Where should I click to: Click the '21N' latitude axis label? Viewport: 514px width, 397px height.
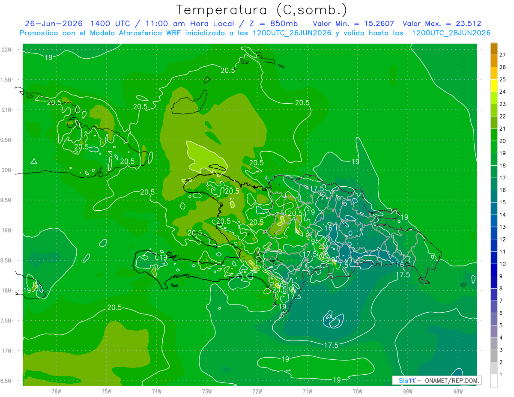pyautogui.click(x=7, y=110)
